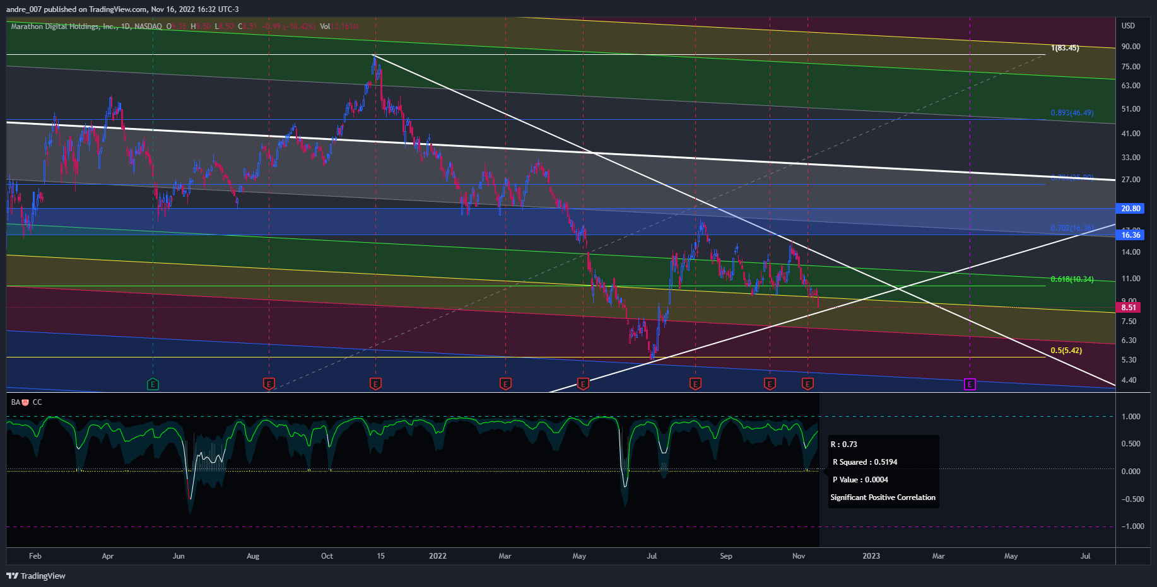Click the pig emoji in the BA CC label
The image size is (1157, 587).
(25, 402)
